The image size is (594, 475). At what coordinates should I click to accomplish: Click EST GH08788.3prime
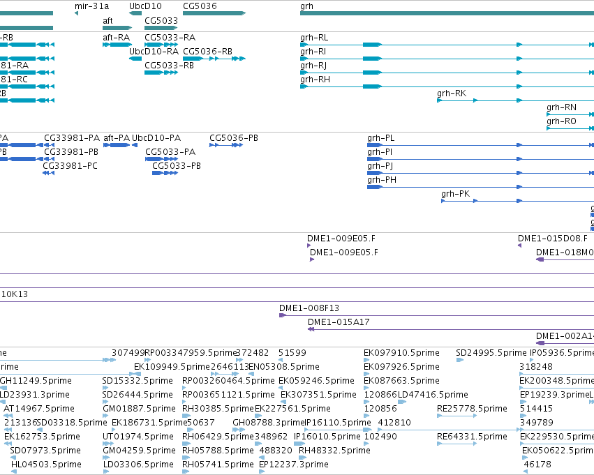[x=269, y=423]
